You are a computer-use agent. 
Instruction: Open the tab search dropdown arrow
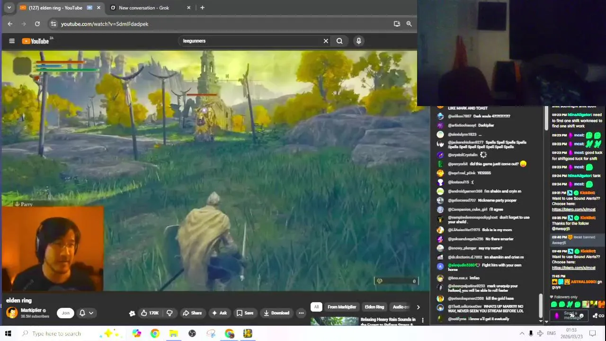coord(9,8)
